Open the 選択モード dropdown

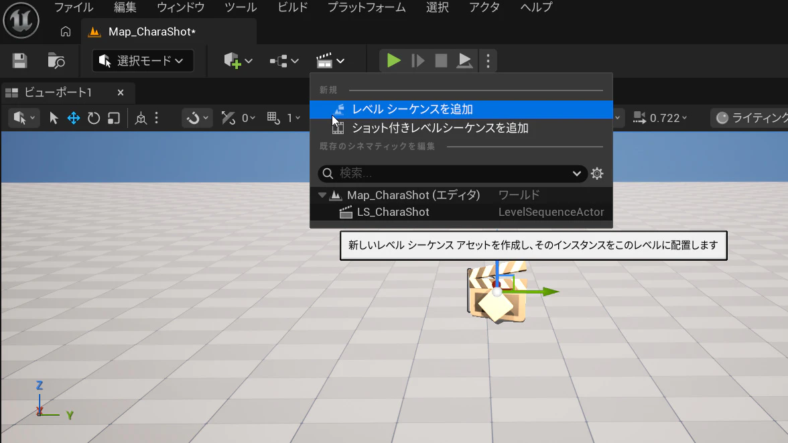click(143, 61)
